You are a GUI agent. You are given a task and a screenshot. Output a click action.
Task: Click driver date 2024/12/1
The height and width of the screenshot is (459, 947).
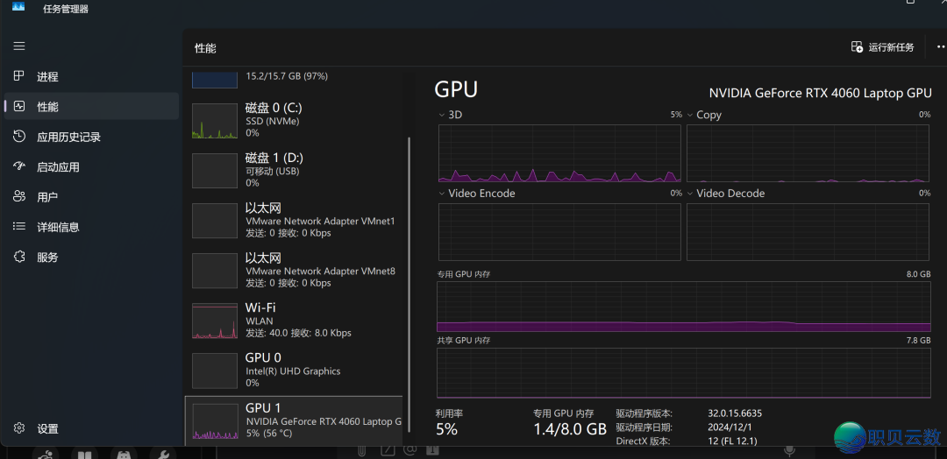coord(729,427)
